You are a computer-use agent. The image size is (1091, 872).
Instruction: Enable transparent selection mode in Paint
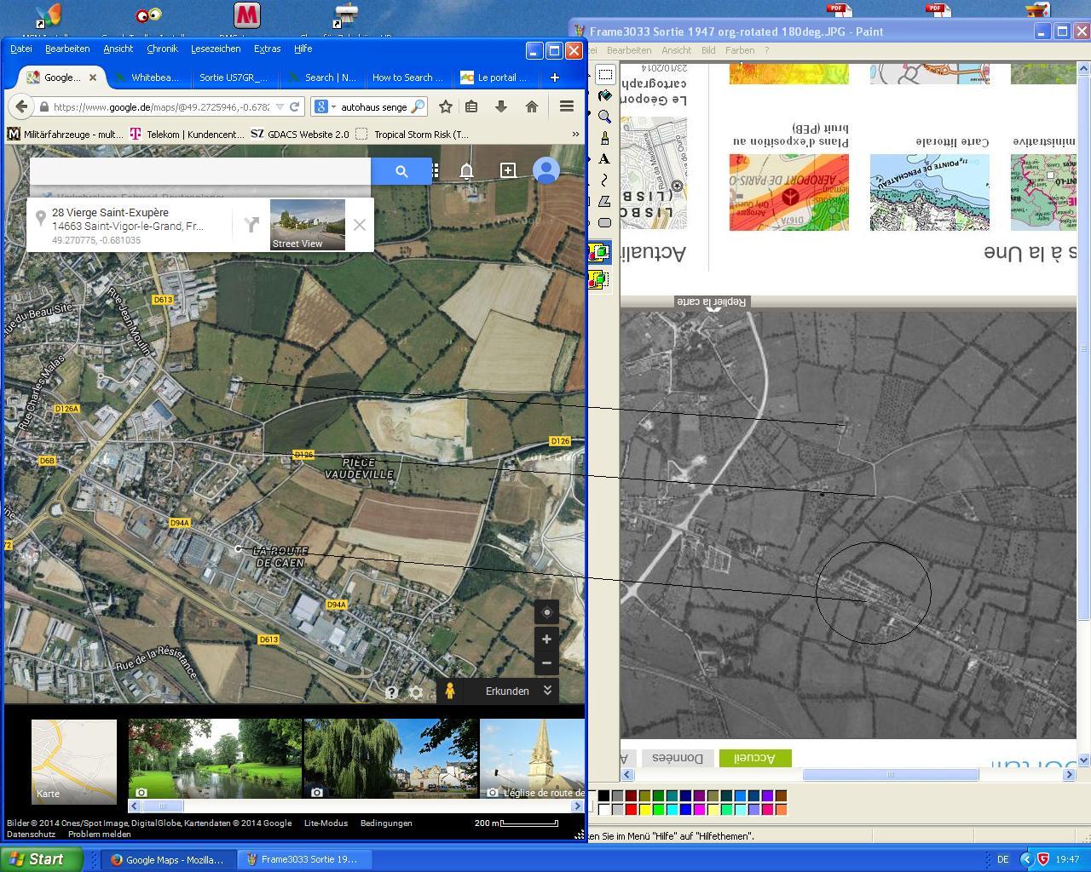[x=598, y=279]
